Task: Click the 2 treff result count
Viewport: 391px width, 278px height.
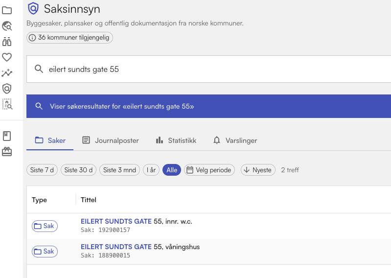Action: point(290,170)
